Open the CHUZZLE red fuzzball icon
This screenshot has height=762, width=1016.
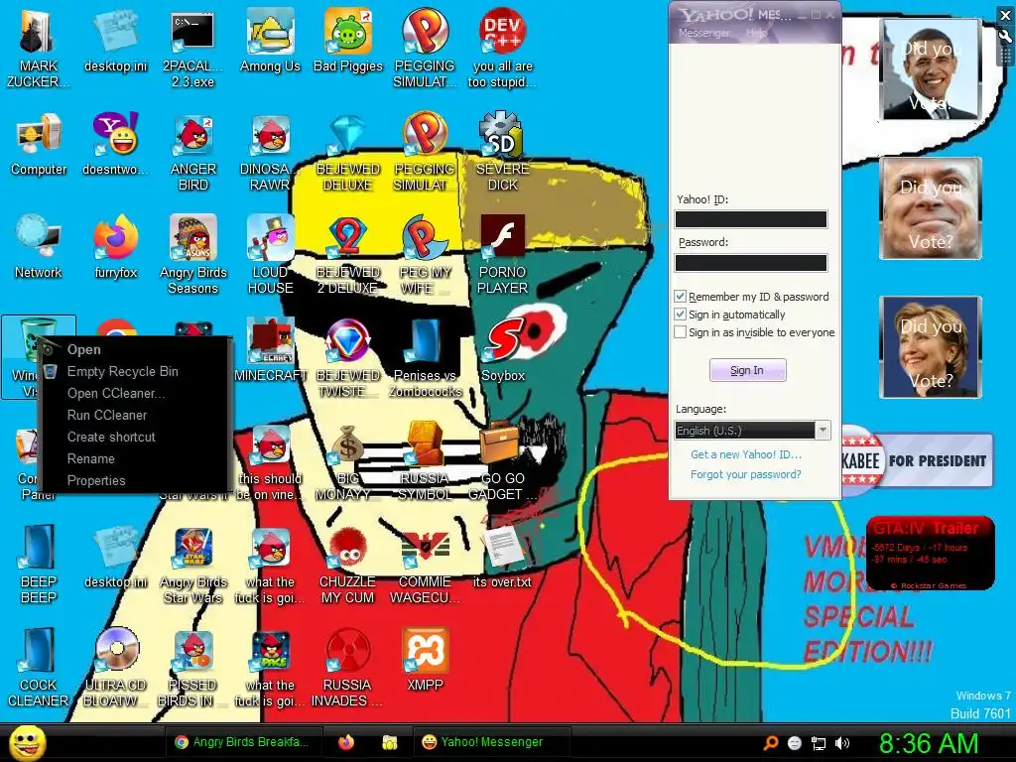348,564
